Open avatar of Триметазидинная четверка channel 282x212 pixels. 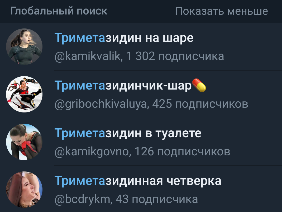point(24,190)
